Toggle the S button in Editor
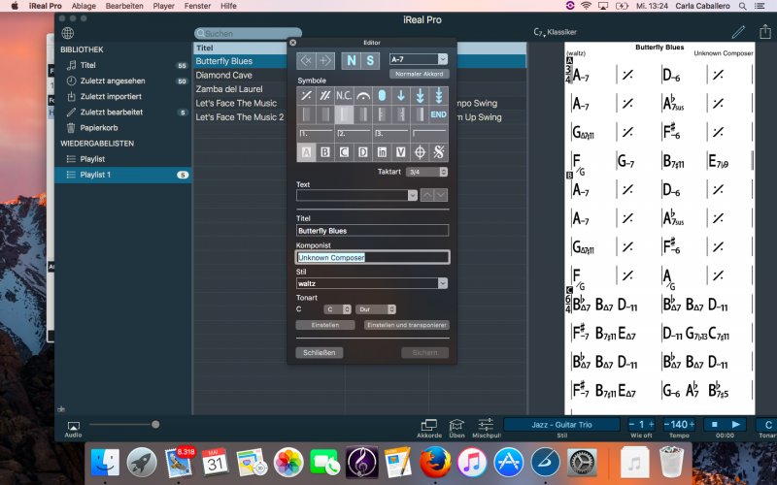The height and width of the screenshot is (485, 777). pos(370,60)
